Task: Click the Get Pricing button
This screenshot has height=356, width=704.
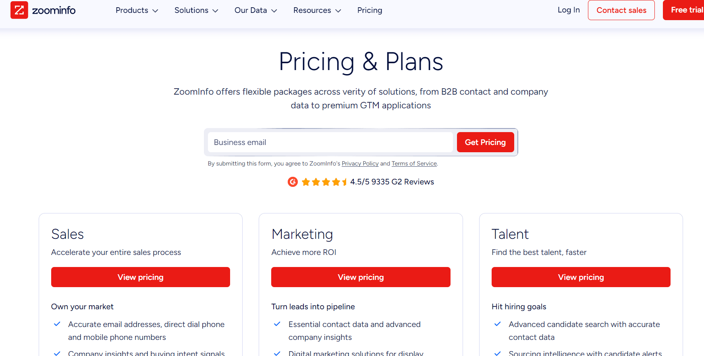Action: 485,142
